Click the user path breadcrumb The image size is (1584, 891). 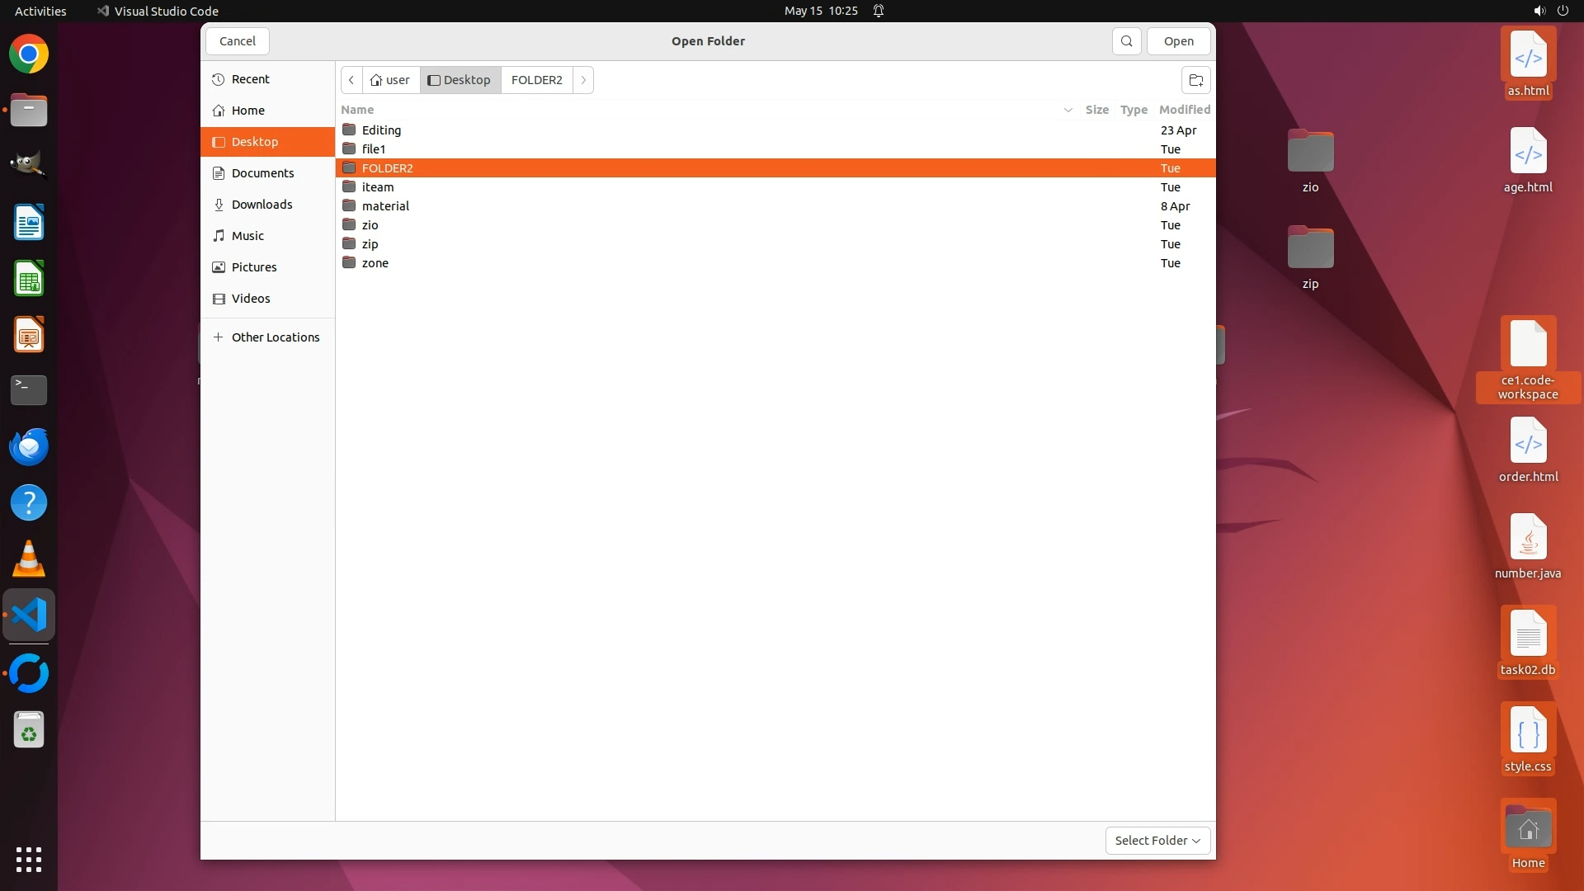(x=391, y=80)
